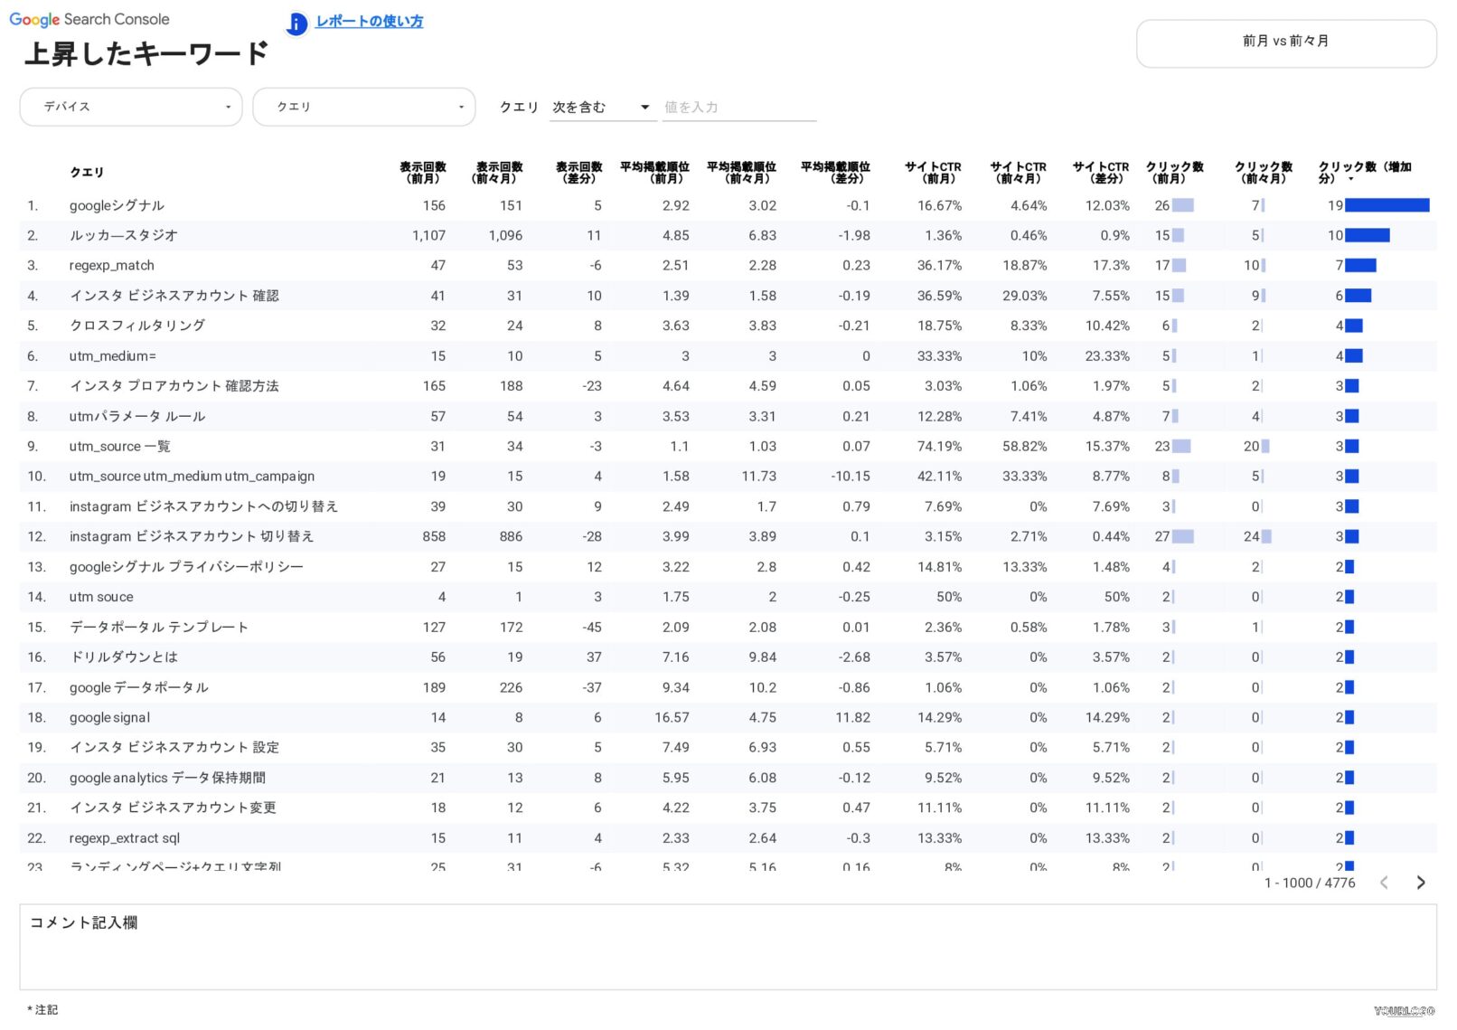The height and width of the screenshot is (1030, 1457).
Task: Click the blue bar for googleシグナル row
Action: coord(1386,206)
